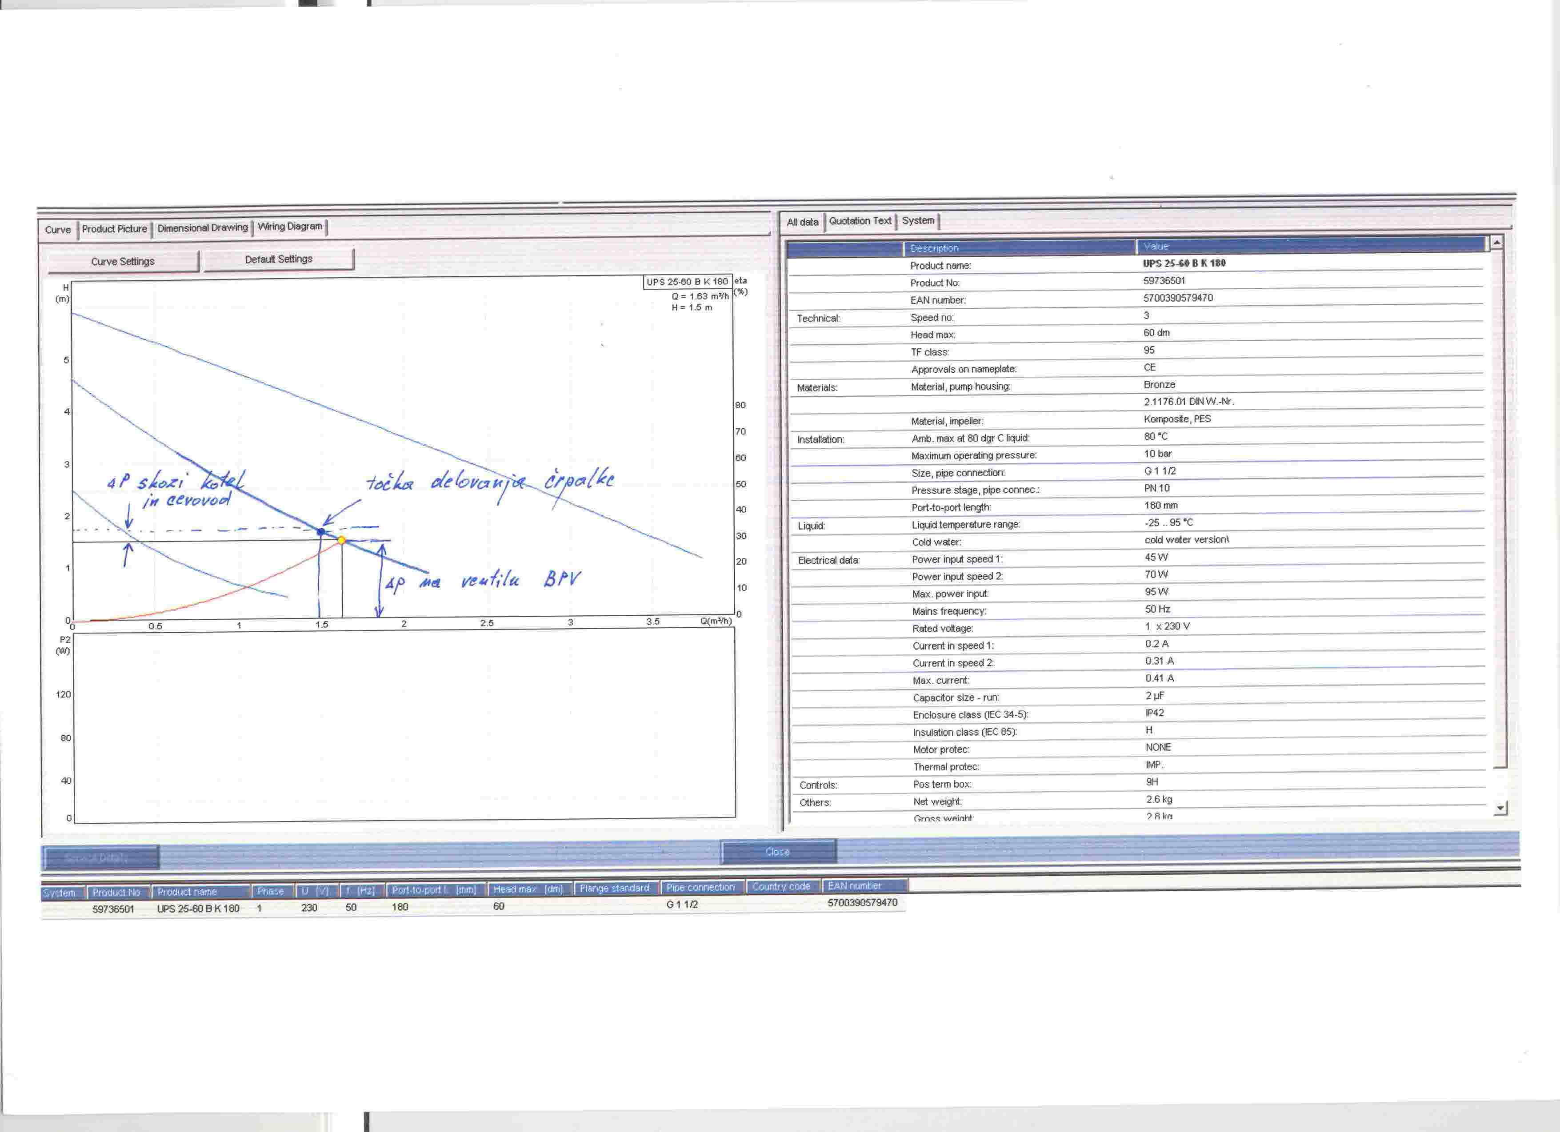Click the dimmed button at bottom left

click(100, 857)
